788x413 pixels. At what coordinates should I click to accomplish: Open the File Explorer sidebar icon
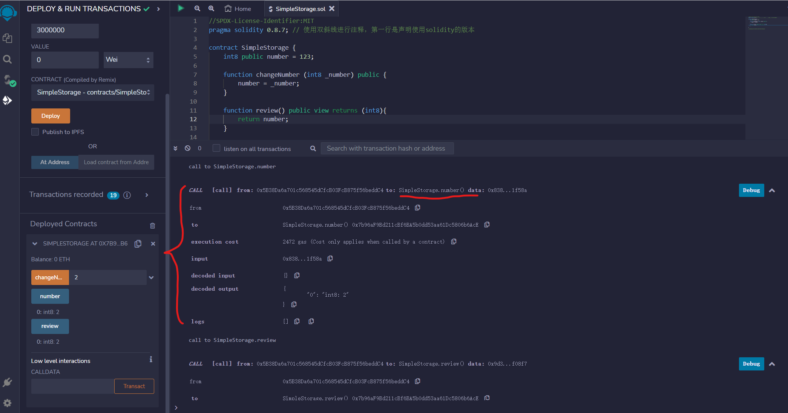click(8, 38)
